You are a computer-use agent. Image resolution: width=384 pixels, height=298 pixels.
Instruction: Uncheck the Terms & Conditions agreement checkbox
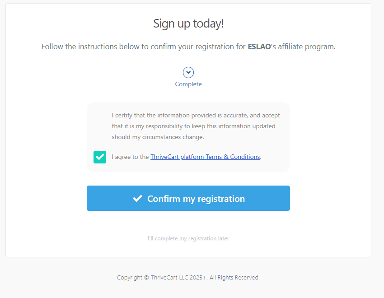[x=100, y=157]
